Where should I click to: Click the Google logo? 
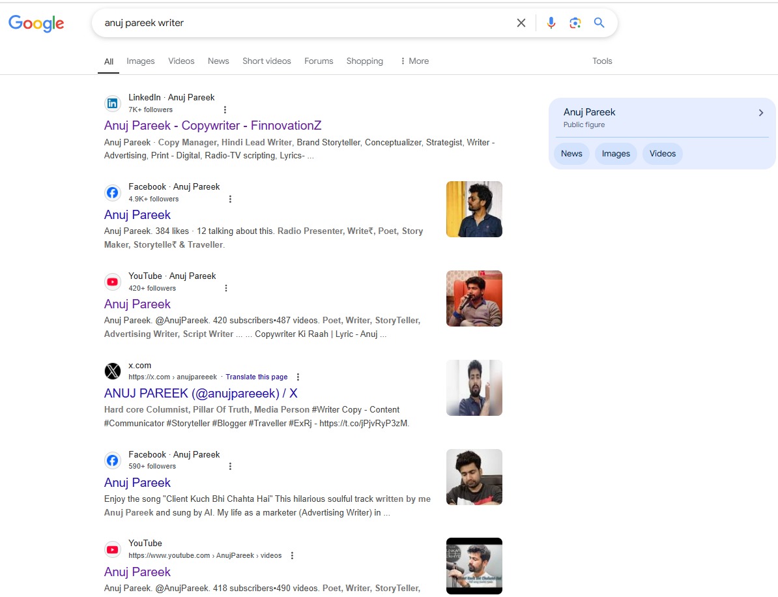(36, 23)
